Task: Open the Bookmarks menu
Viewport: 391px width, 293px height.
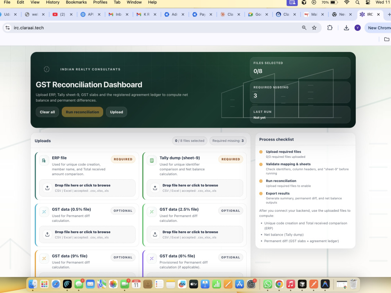Action: tap(76, 2)
